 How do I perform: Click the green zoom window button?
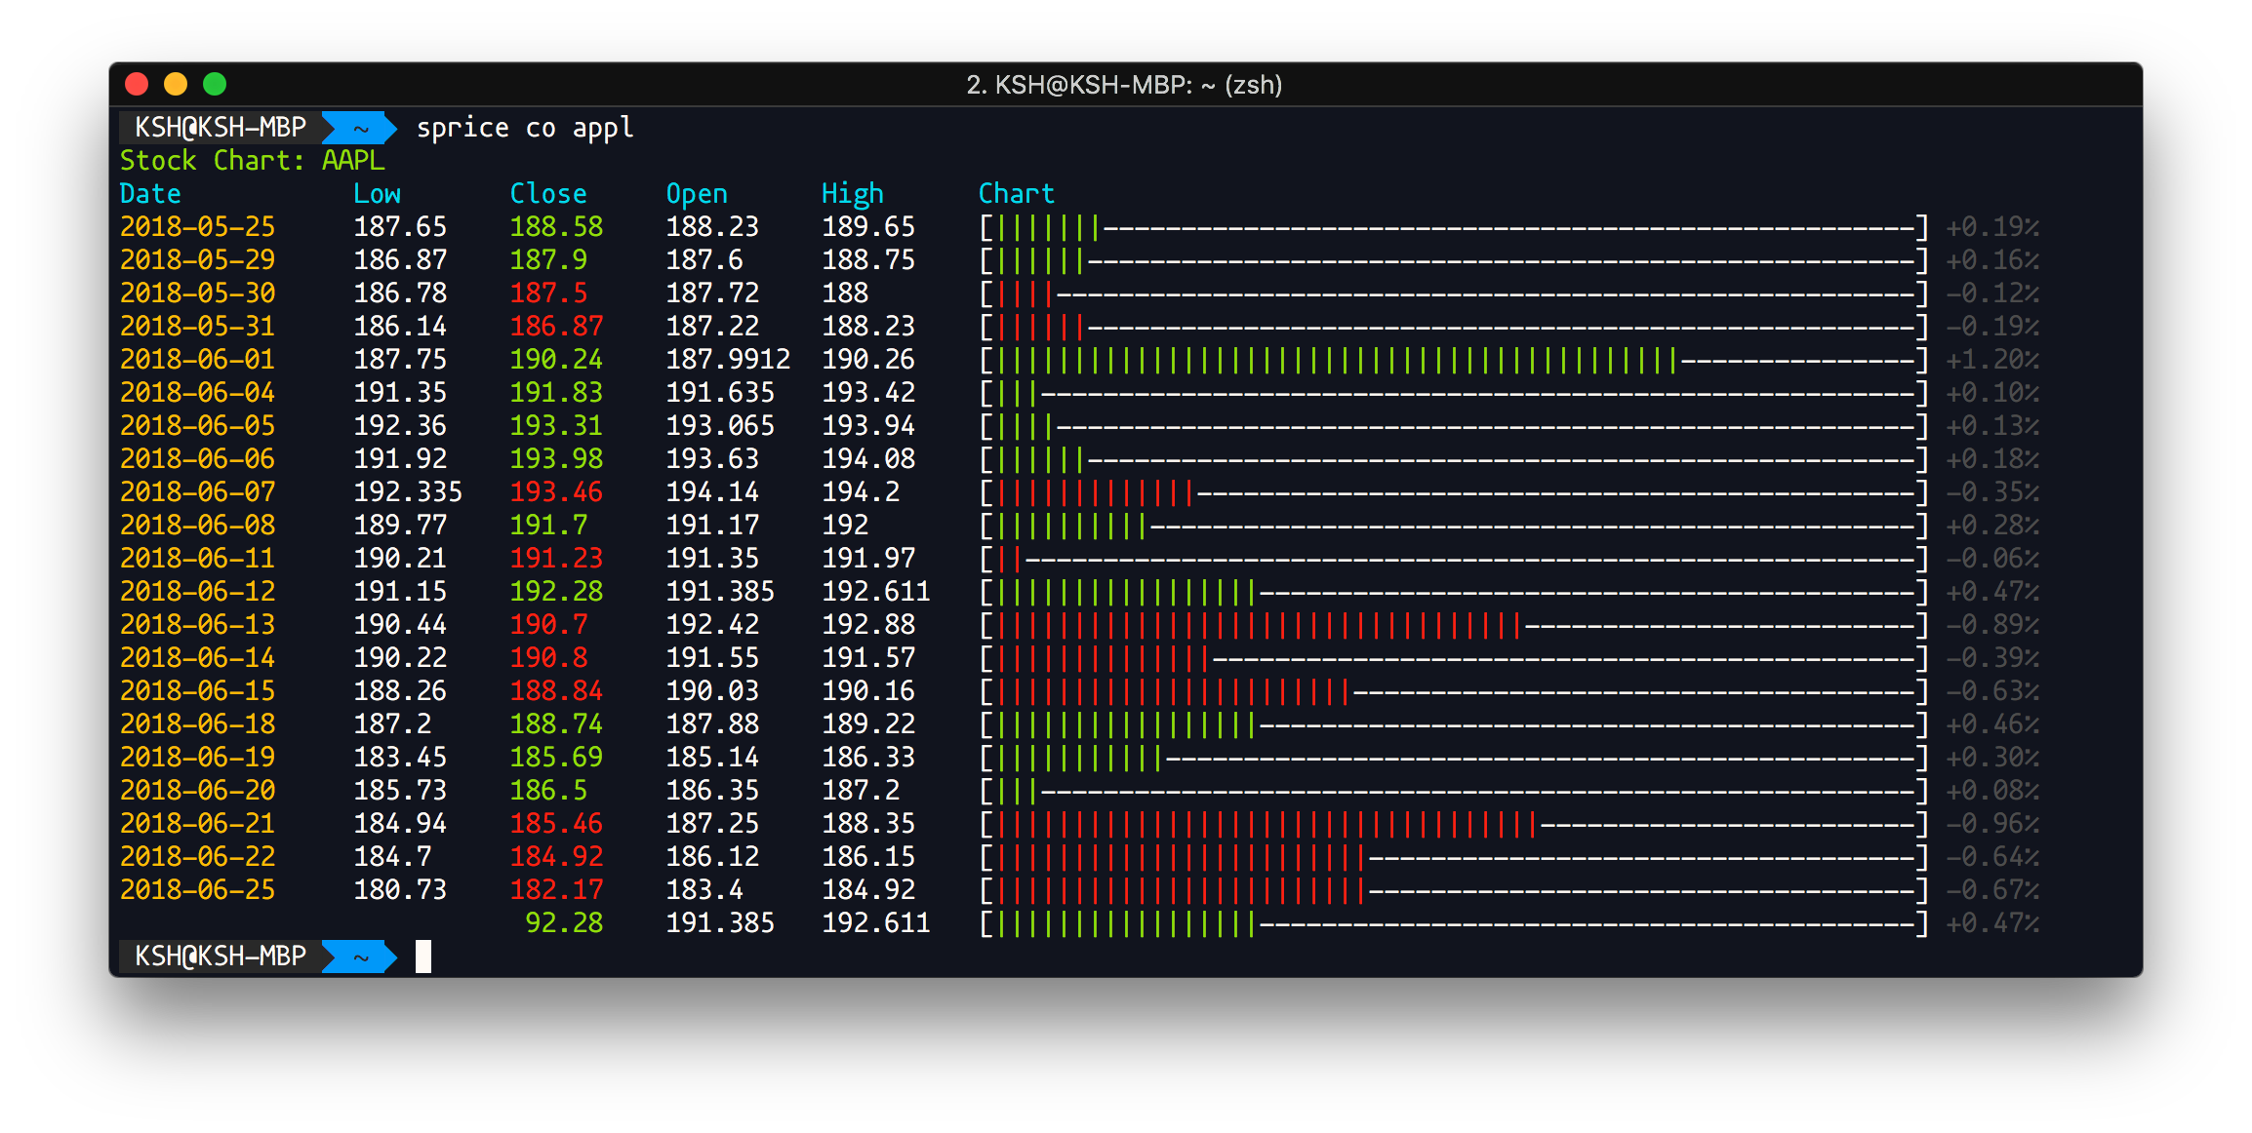coord(215,84)
